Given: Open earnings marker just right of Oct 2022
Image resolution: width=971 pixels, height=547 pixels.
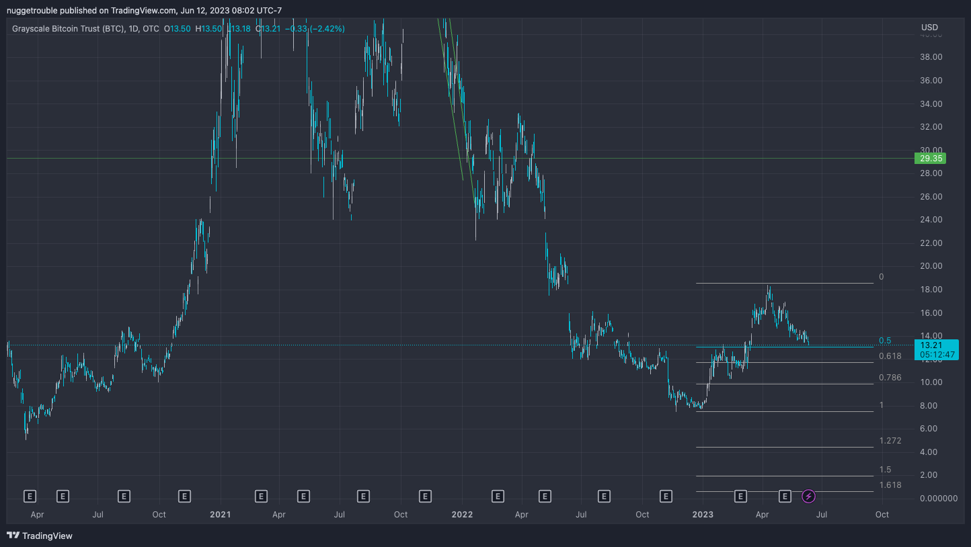Looking at the screenshot, I should [666, 497].
